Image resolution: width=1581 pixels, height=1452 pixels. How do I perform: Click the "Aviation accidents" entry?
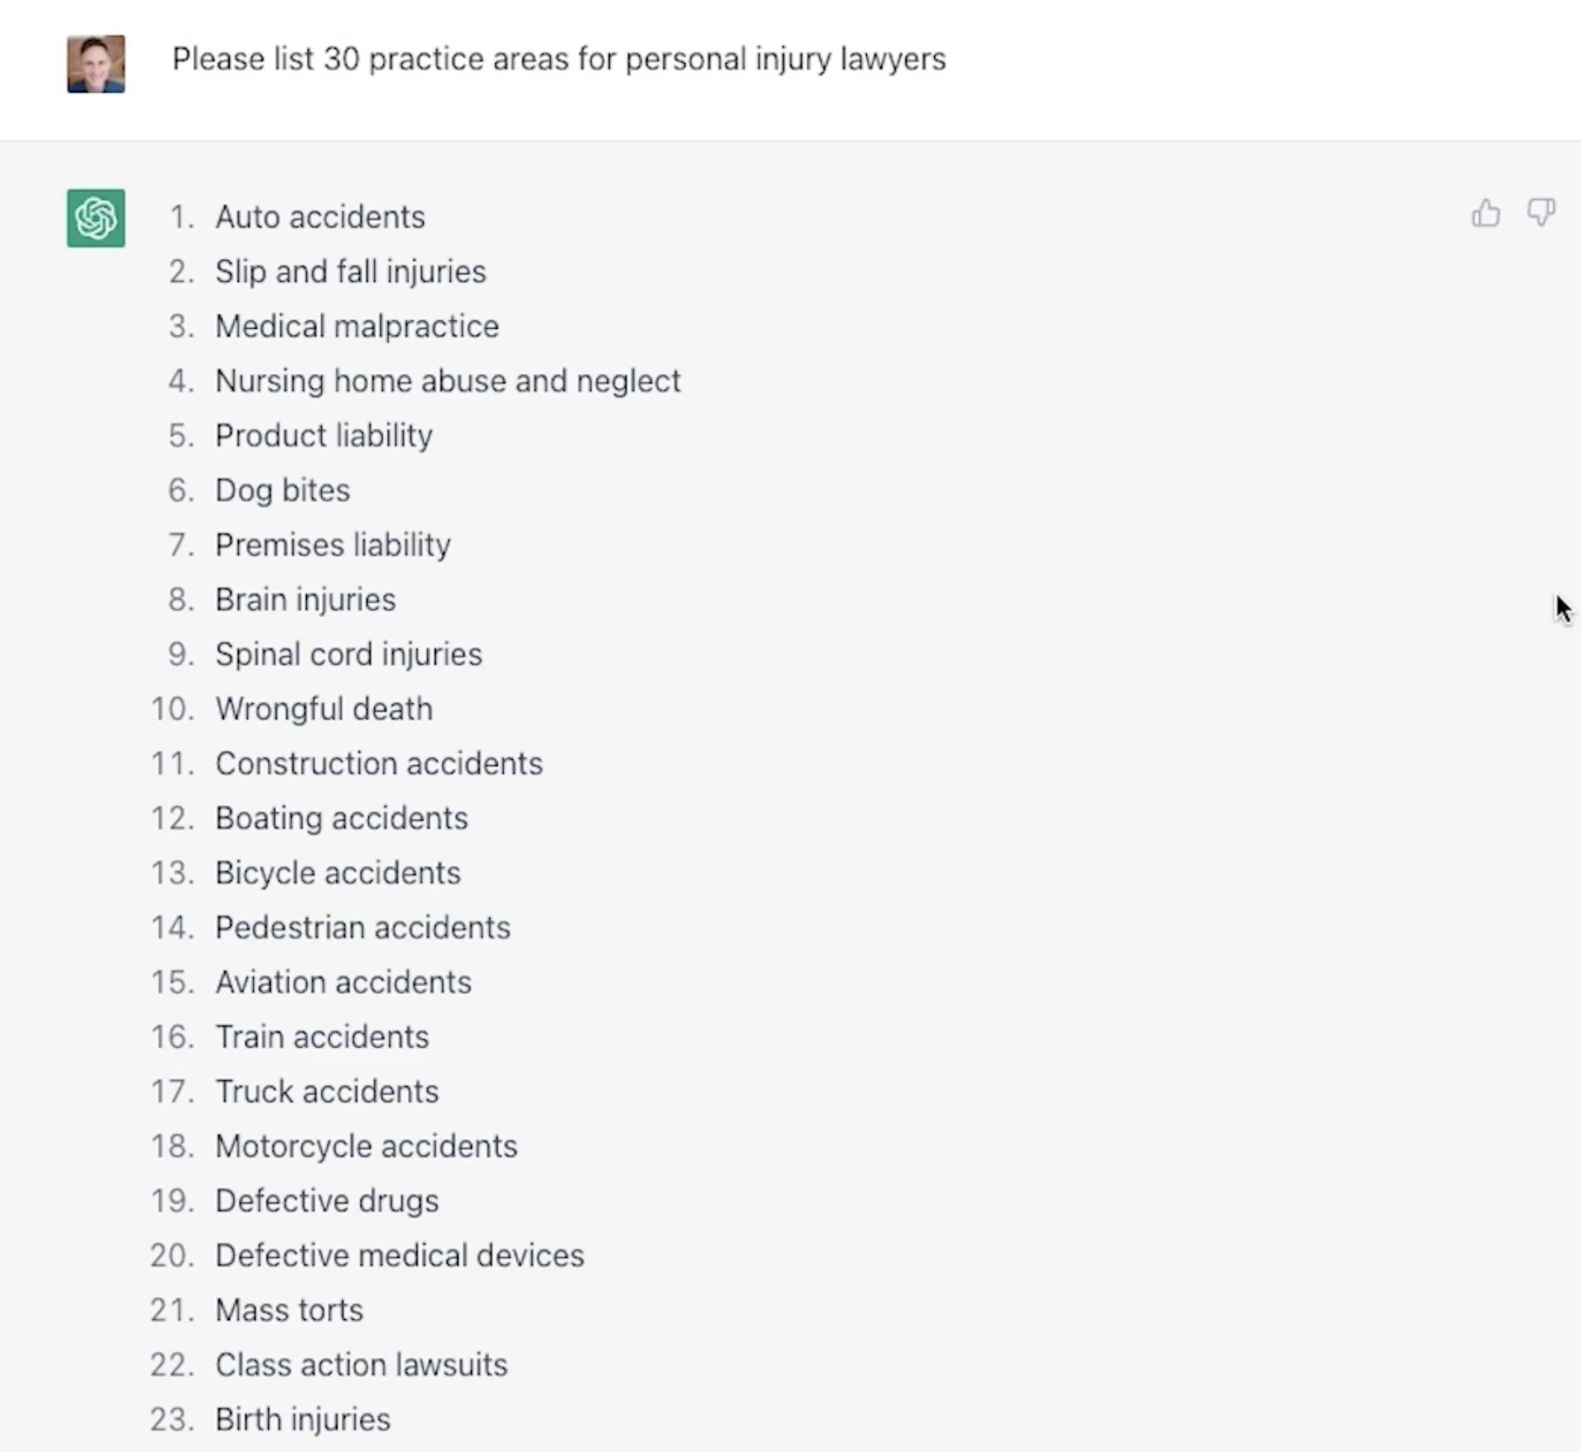[x=343, y=982]
